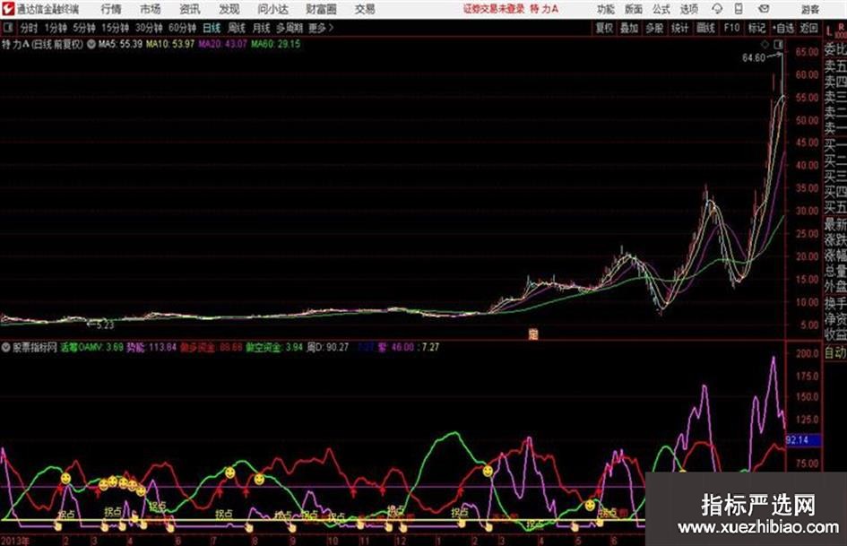Click the 证券交易未登录 login link
Image resolution: width=847 pixels, height=546 pixels.
[x=494, y=9]
